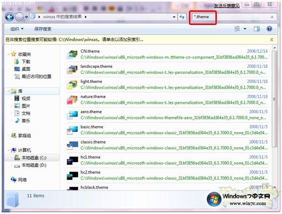The width and height of the screenshot is (282, 214).
Task: Clear the search box with its X
Action: (272, 17)
